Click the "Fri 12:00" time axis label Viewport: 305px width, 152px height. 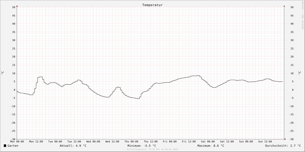coord(189,142)
